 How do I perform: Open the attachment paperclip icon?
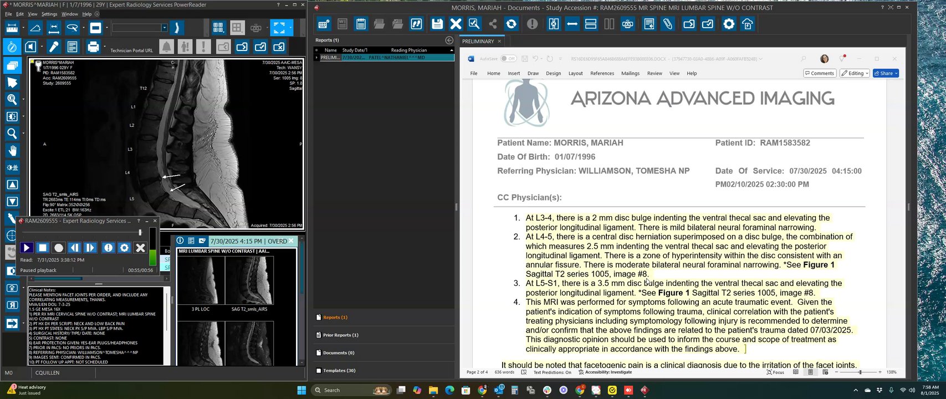[x=668, y=24]
